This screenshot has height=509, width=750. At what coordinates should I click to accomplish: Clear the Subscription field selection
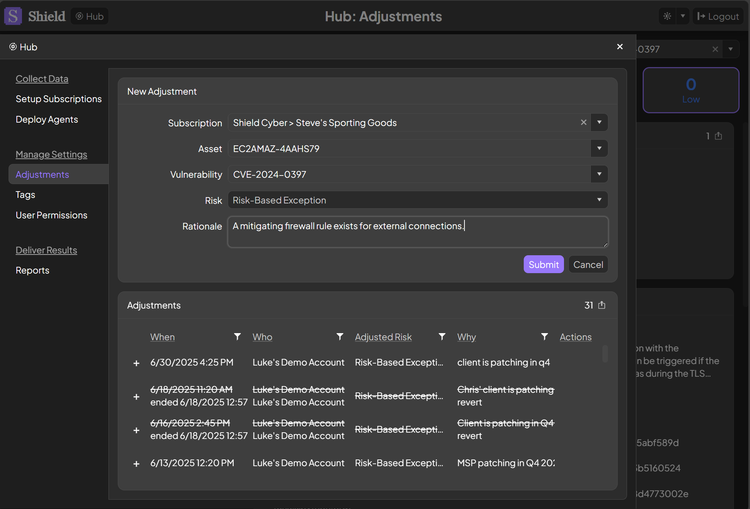[x=584, y=122]
